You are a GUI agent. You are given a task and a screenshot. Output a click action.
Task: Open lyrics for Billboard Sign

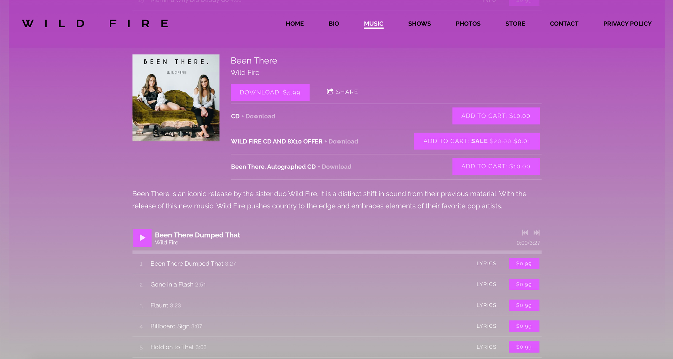486,326
